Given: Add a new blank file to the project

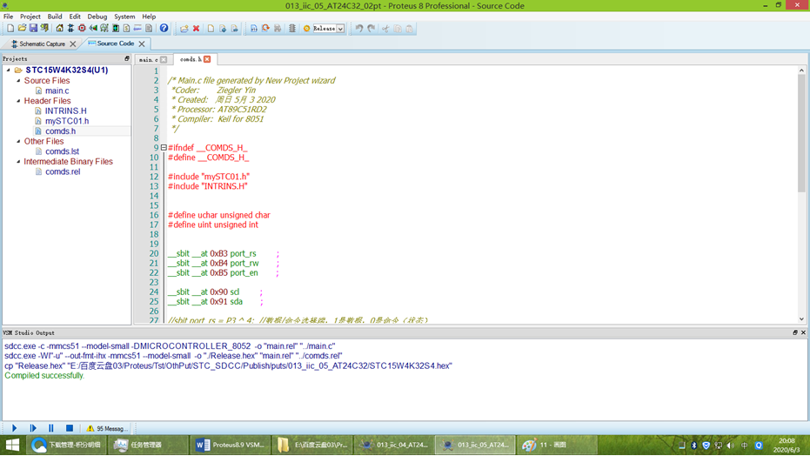Looking at the screenshot, I should click(211, 29).
